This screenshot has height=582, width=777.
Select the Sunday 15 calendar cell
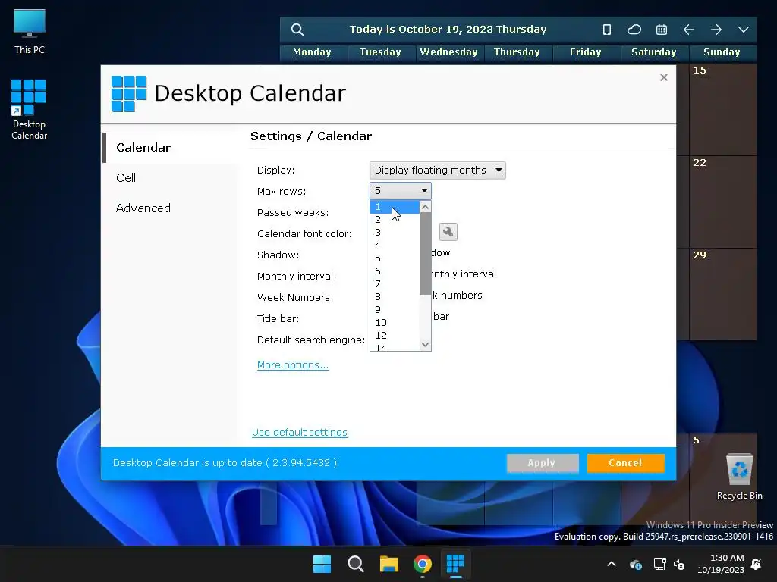point(723,109)
